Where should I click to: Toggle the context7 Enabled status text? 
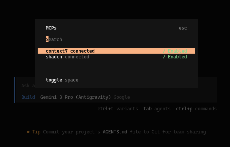[x=177, y=51]
